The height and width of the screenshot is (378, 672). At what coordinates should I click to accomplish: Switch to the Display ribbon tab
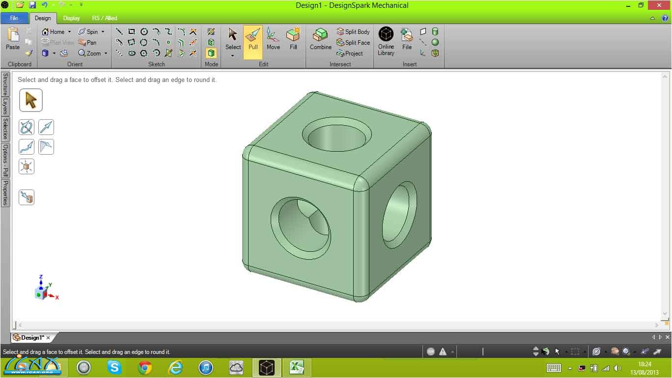coord(71,18)
